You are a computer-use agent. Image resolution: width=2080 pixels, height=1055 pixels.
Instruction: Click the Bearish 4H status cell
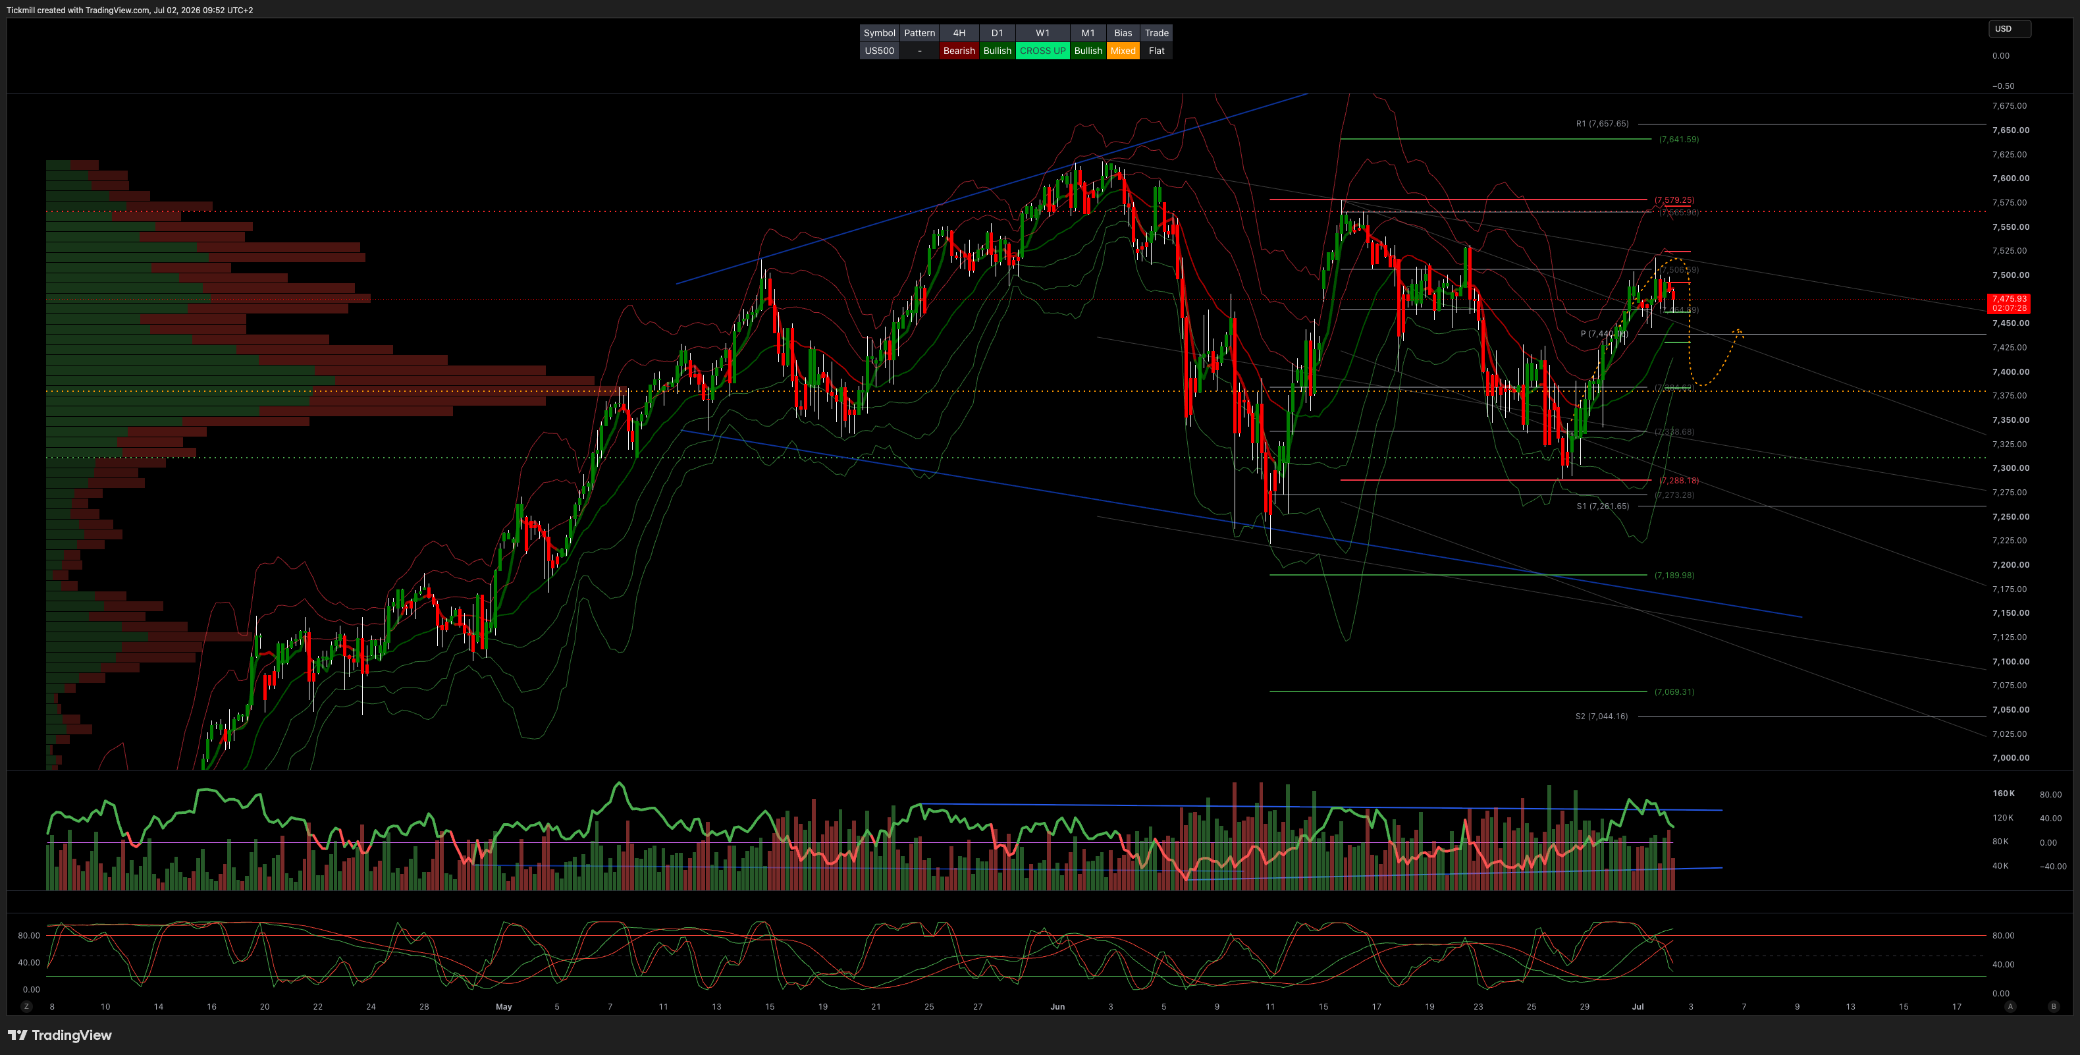(959, 51)
